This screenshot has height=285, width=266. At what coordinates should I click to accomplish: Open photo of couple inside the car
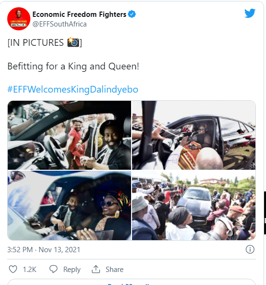(69, 205)
